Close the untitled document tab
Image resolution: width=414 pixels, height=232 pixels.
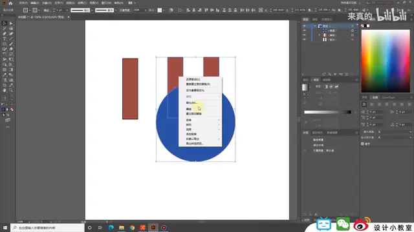[x=69, y=17]
